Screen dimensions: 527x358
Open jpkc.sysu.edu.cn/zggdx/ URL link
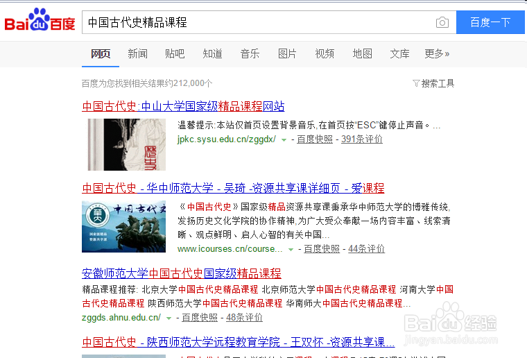point(227,139)
